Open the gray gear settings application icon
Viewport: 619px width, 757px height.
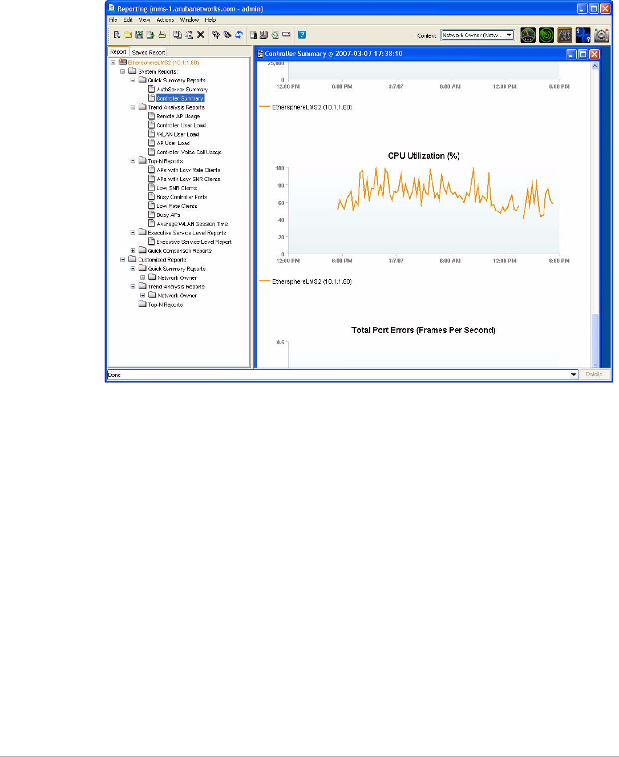pyautogui.click(x=601, y=35)
